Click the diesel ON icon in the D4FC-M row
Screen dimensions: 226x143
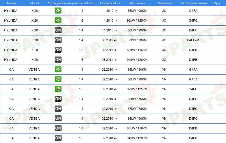(58, 40)
